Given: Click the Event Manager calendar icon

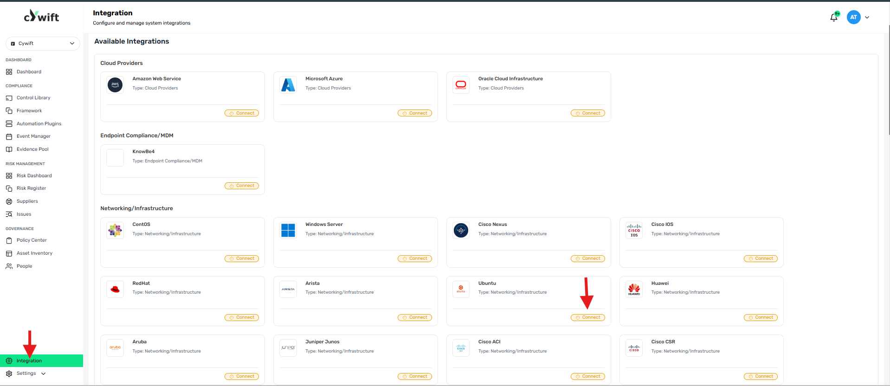Looking at the screenshot, I should point(9,136).
